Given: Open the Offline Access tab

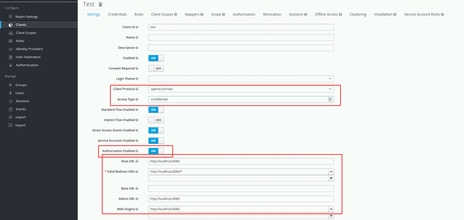Looking at the screenshot, I should 328,14.
